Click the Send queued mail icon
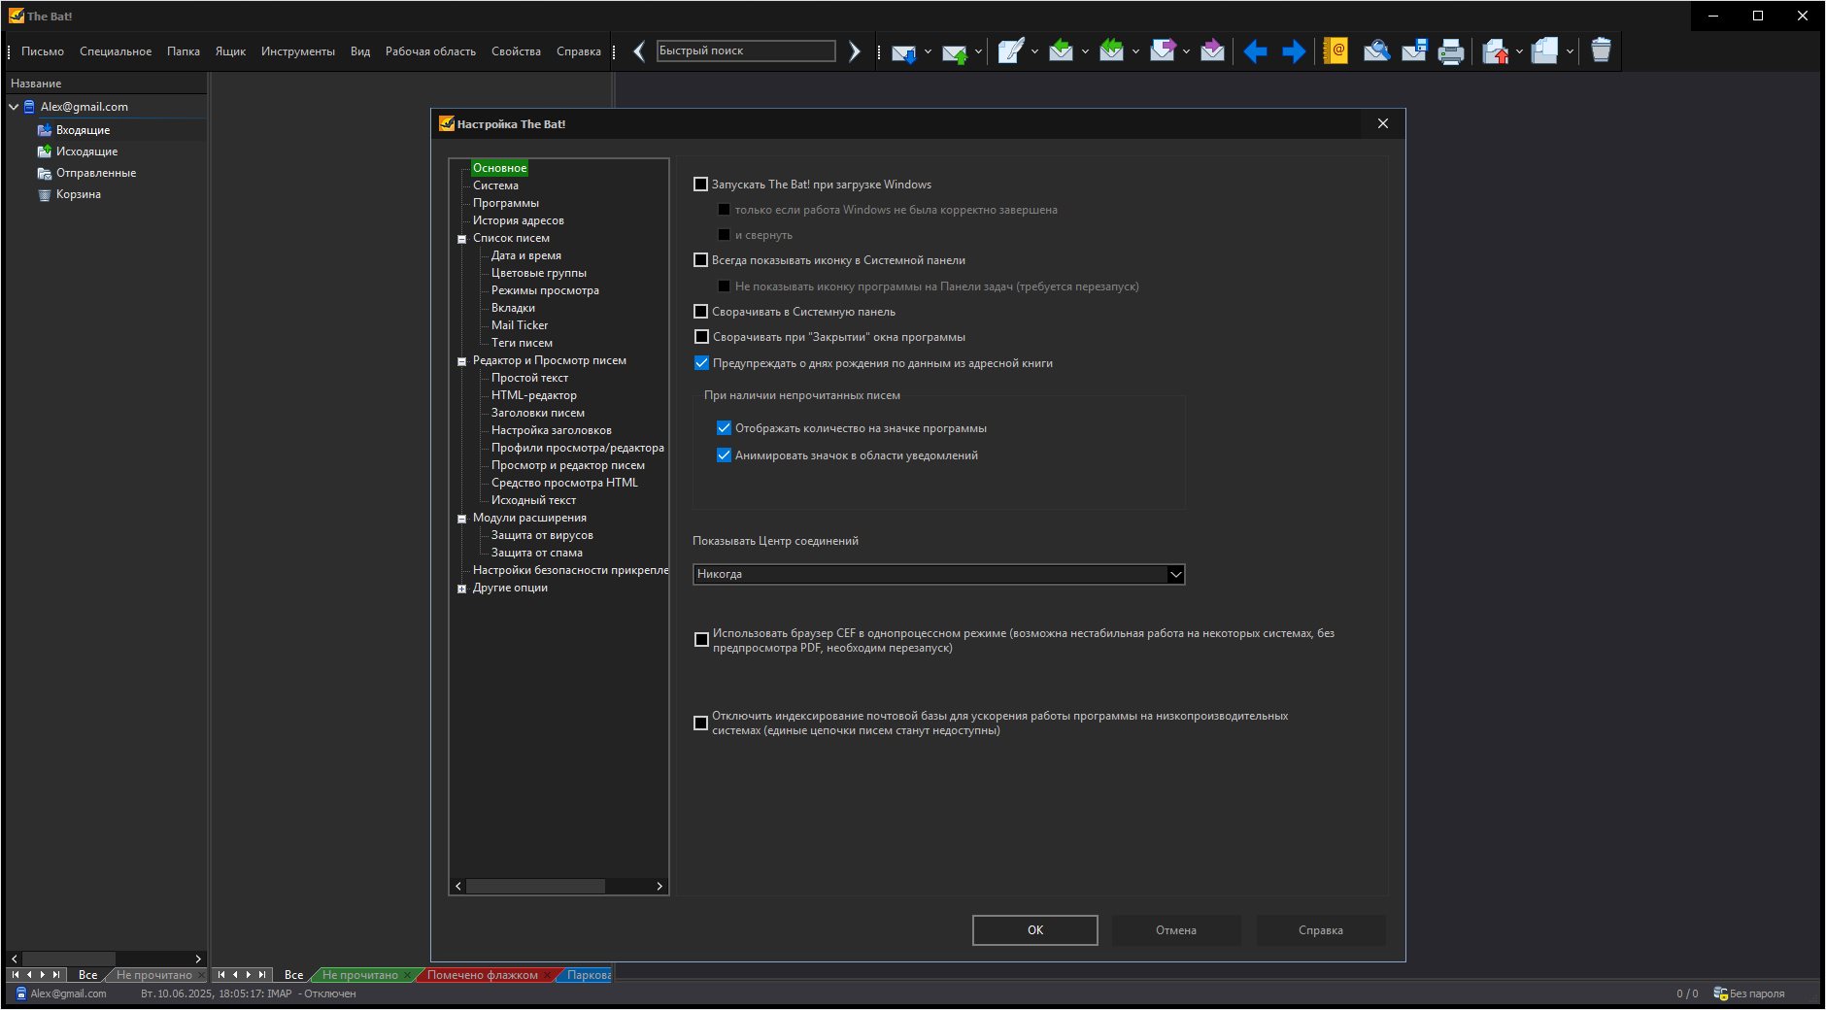Image resolution: width=1826 pixels, height=1010 pixels. pos(955,51)
